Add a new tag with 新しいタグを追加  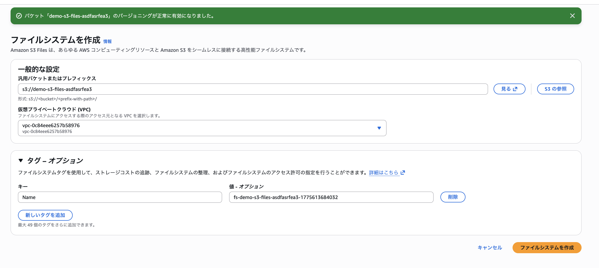click(45, 215)
